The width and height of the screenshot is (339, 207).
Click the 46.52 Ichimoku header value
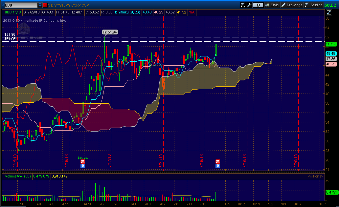tap(170, 12)
